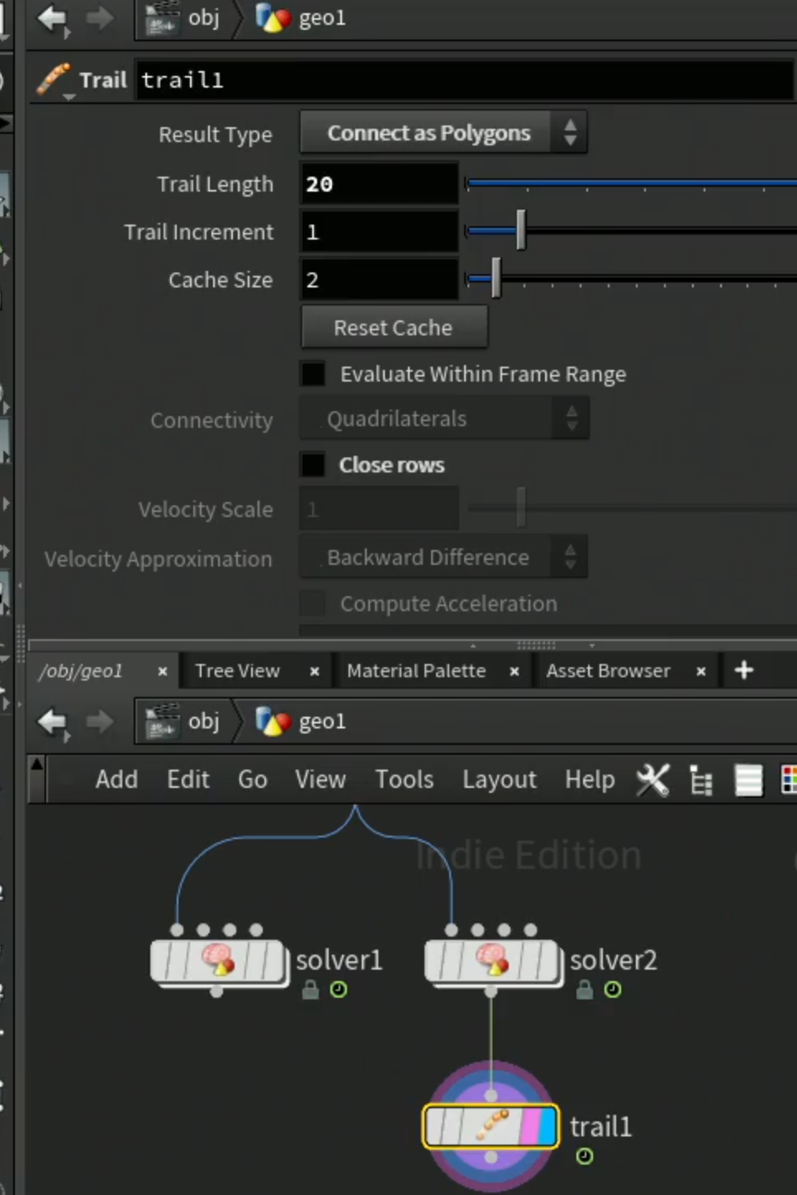Screen dimensions: 797x1195
Task: Click the Reset Cache button
Action: tap(394, 328)
